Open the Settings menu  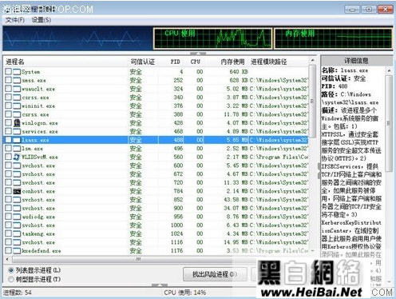coord(42,20)
